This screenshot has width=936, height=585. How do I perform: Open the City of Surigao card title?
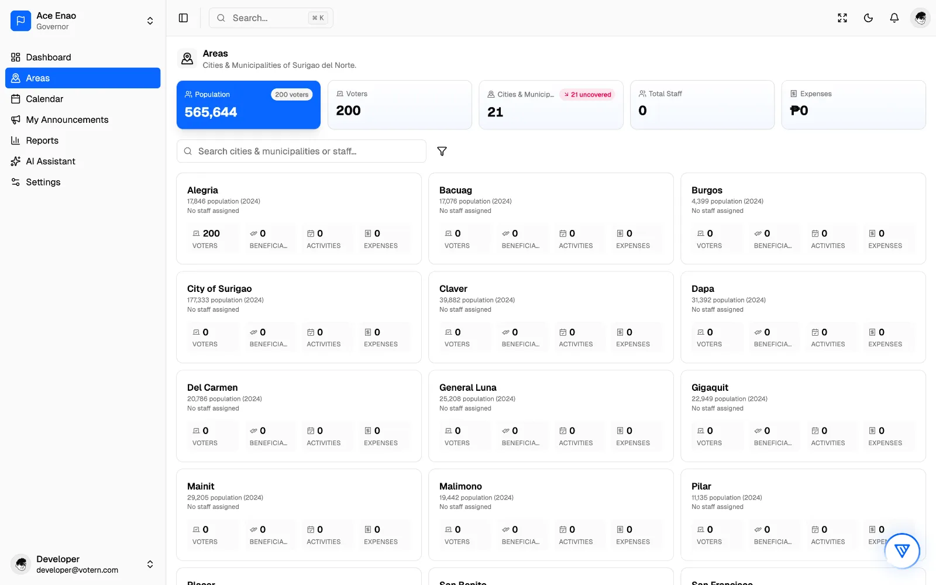[219, 289]
